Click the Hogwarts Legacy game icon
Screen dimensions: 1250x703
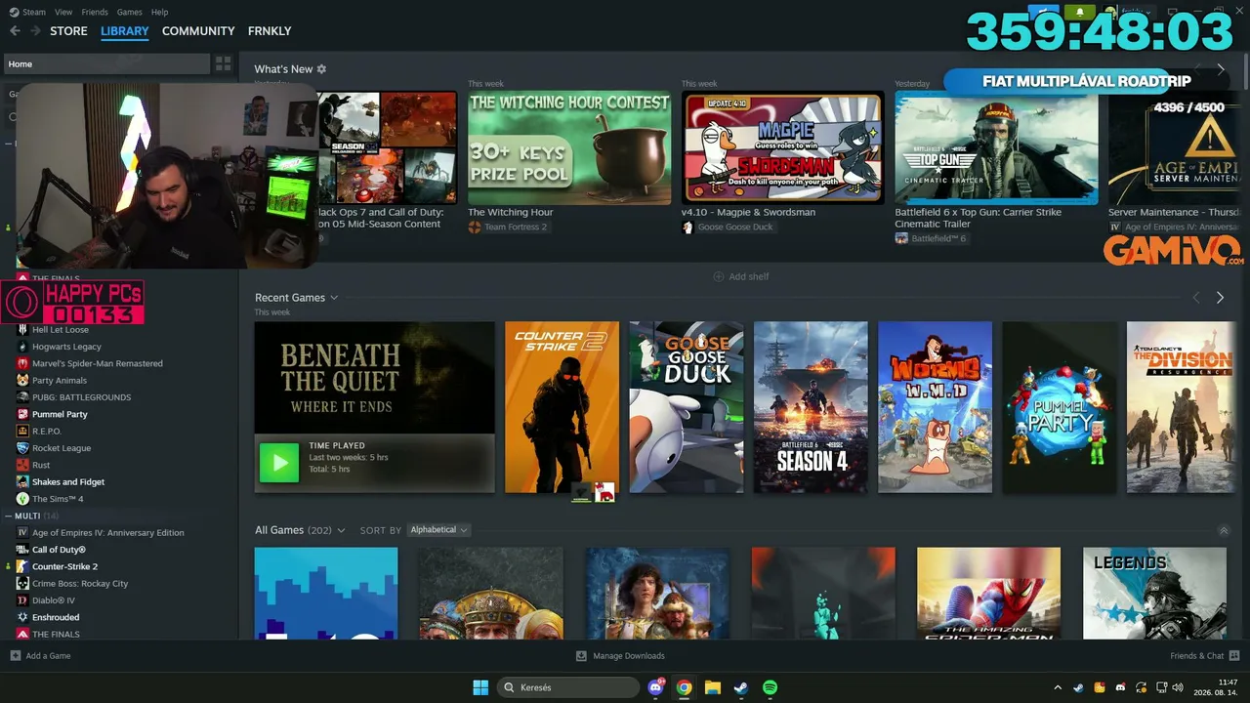click(23, 347)
